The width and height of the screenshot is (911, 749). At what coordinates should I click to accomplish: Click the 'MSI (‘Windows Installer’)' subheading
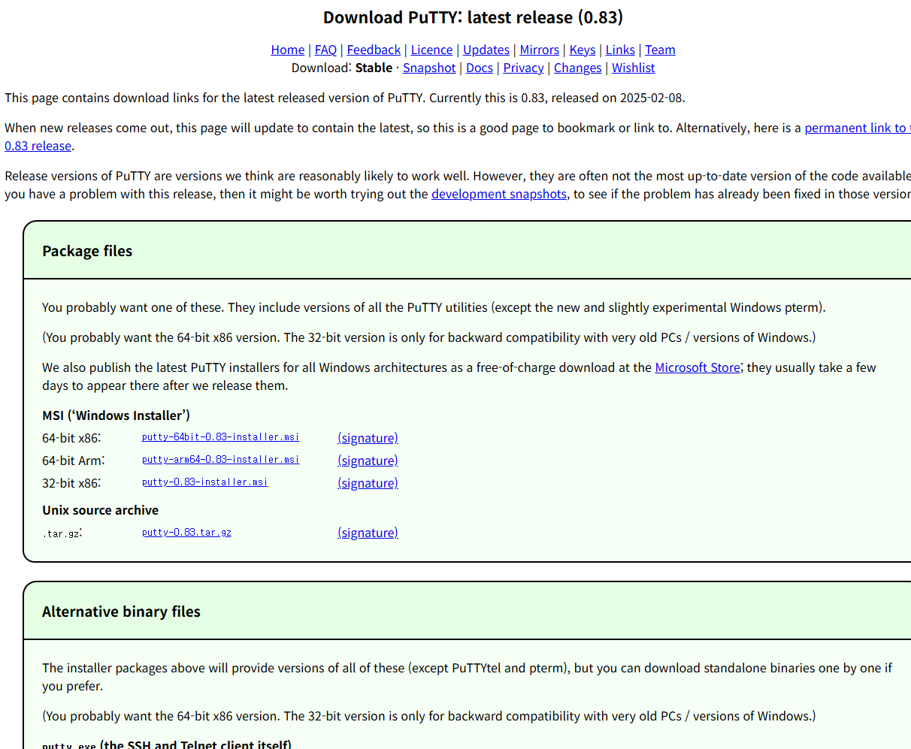116,415
